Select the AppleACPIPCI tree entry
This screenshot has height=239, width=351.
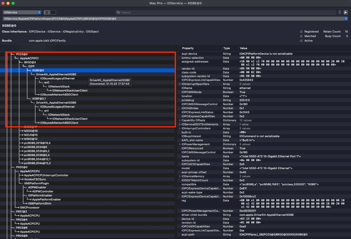[29, 58]
